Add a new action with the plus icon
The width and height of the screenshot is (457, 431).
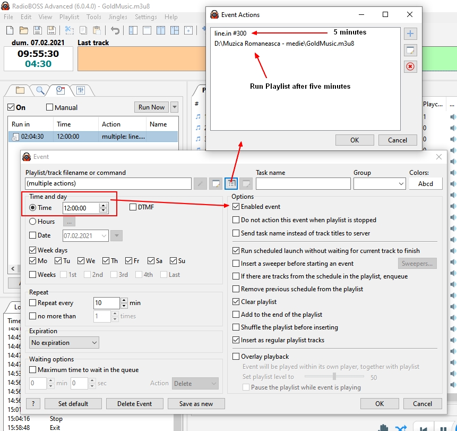(x=410, y=33)
